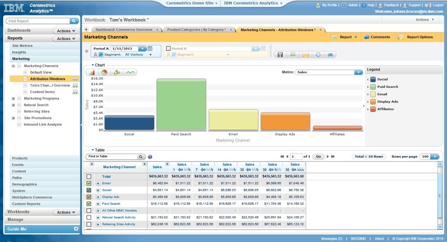
Task: Open the table help question mark
Action: pyautogui.click(x=150, y=157)
